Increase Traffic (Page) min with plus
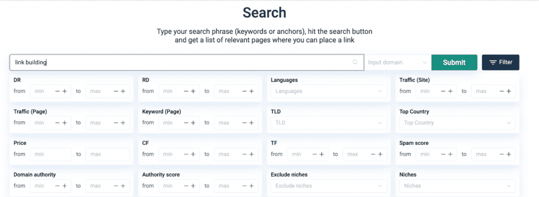The height and width of the screenshot is (197, 539). [x=64, y=123]
